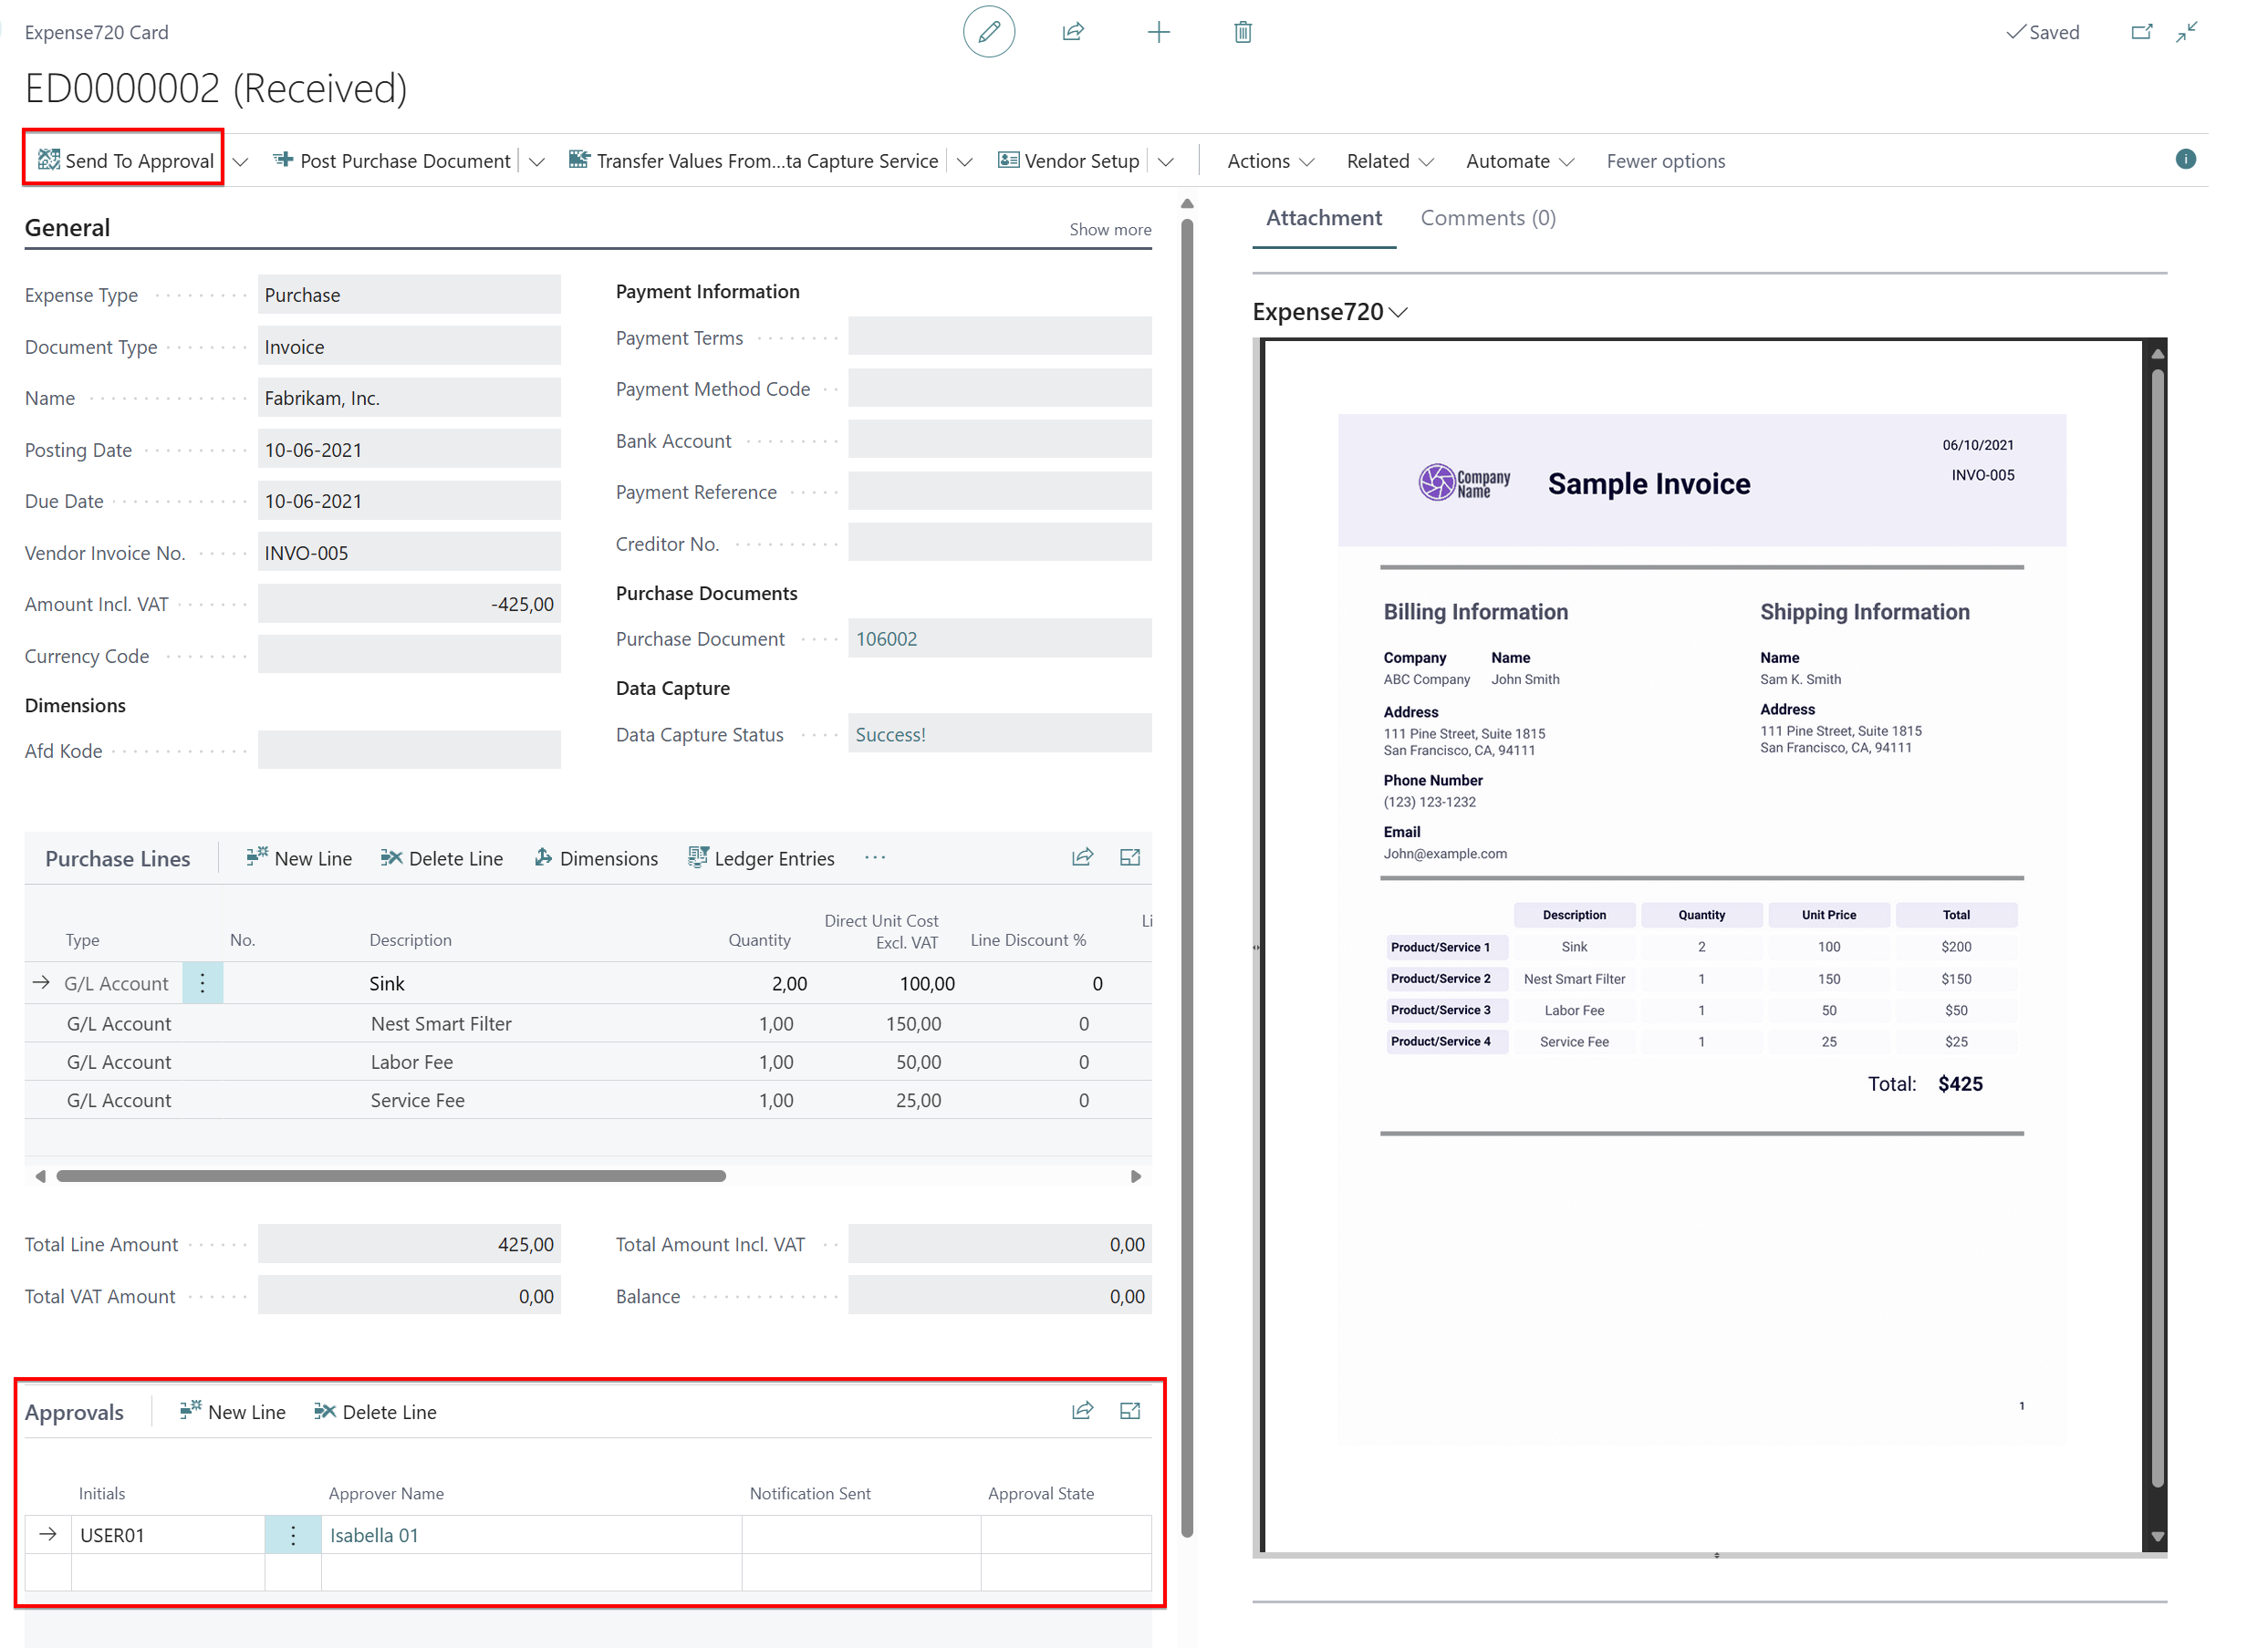Click Vendor Setup action
Viewport: 2268px width, 1648px height.
tap(1068, 161)
